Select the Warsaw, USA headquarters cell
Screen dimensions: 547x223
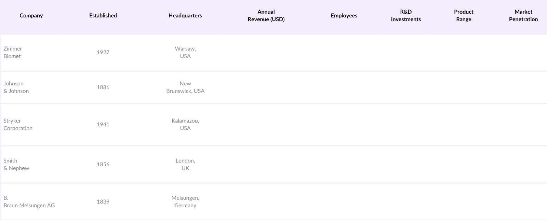[185, 53]
